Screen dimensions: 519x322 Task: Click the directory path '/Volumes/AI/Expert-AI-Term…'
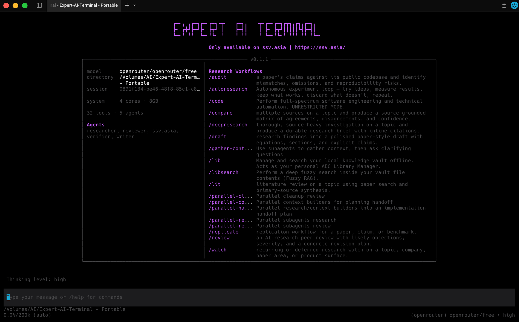coord(160,77)
